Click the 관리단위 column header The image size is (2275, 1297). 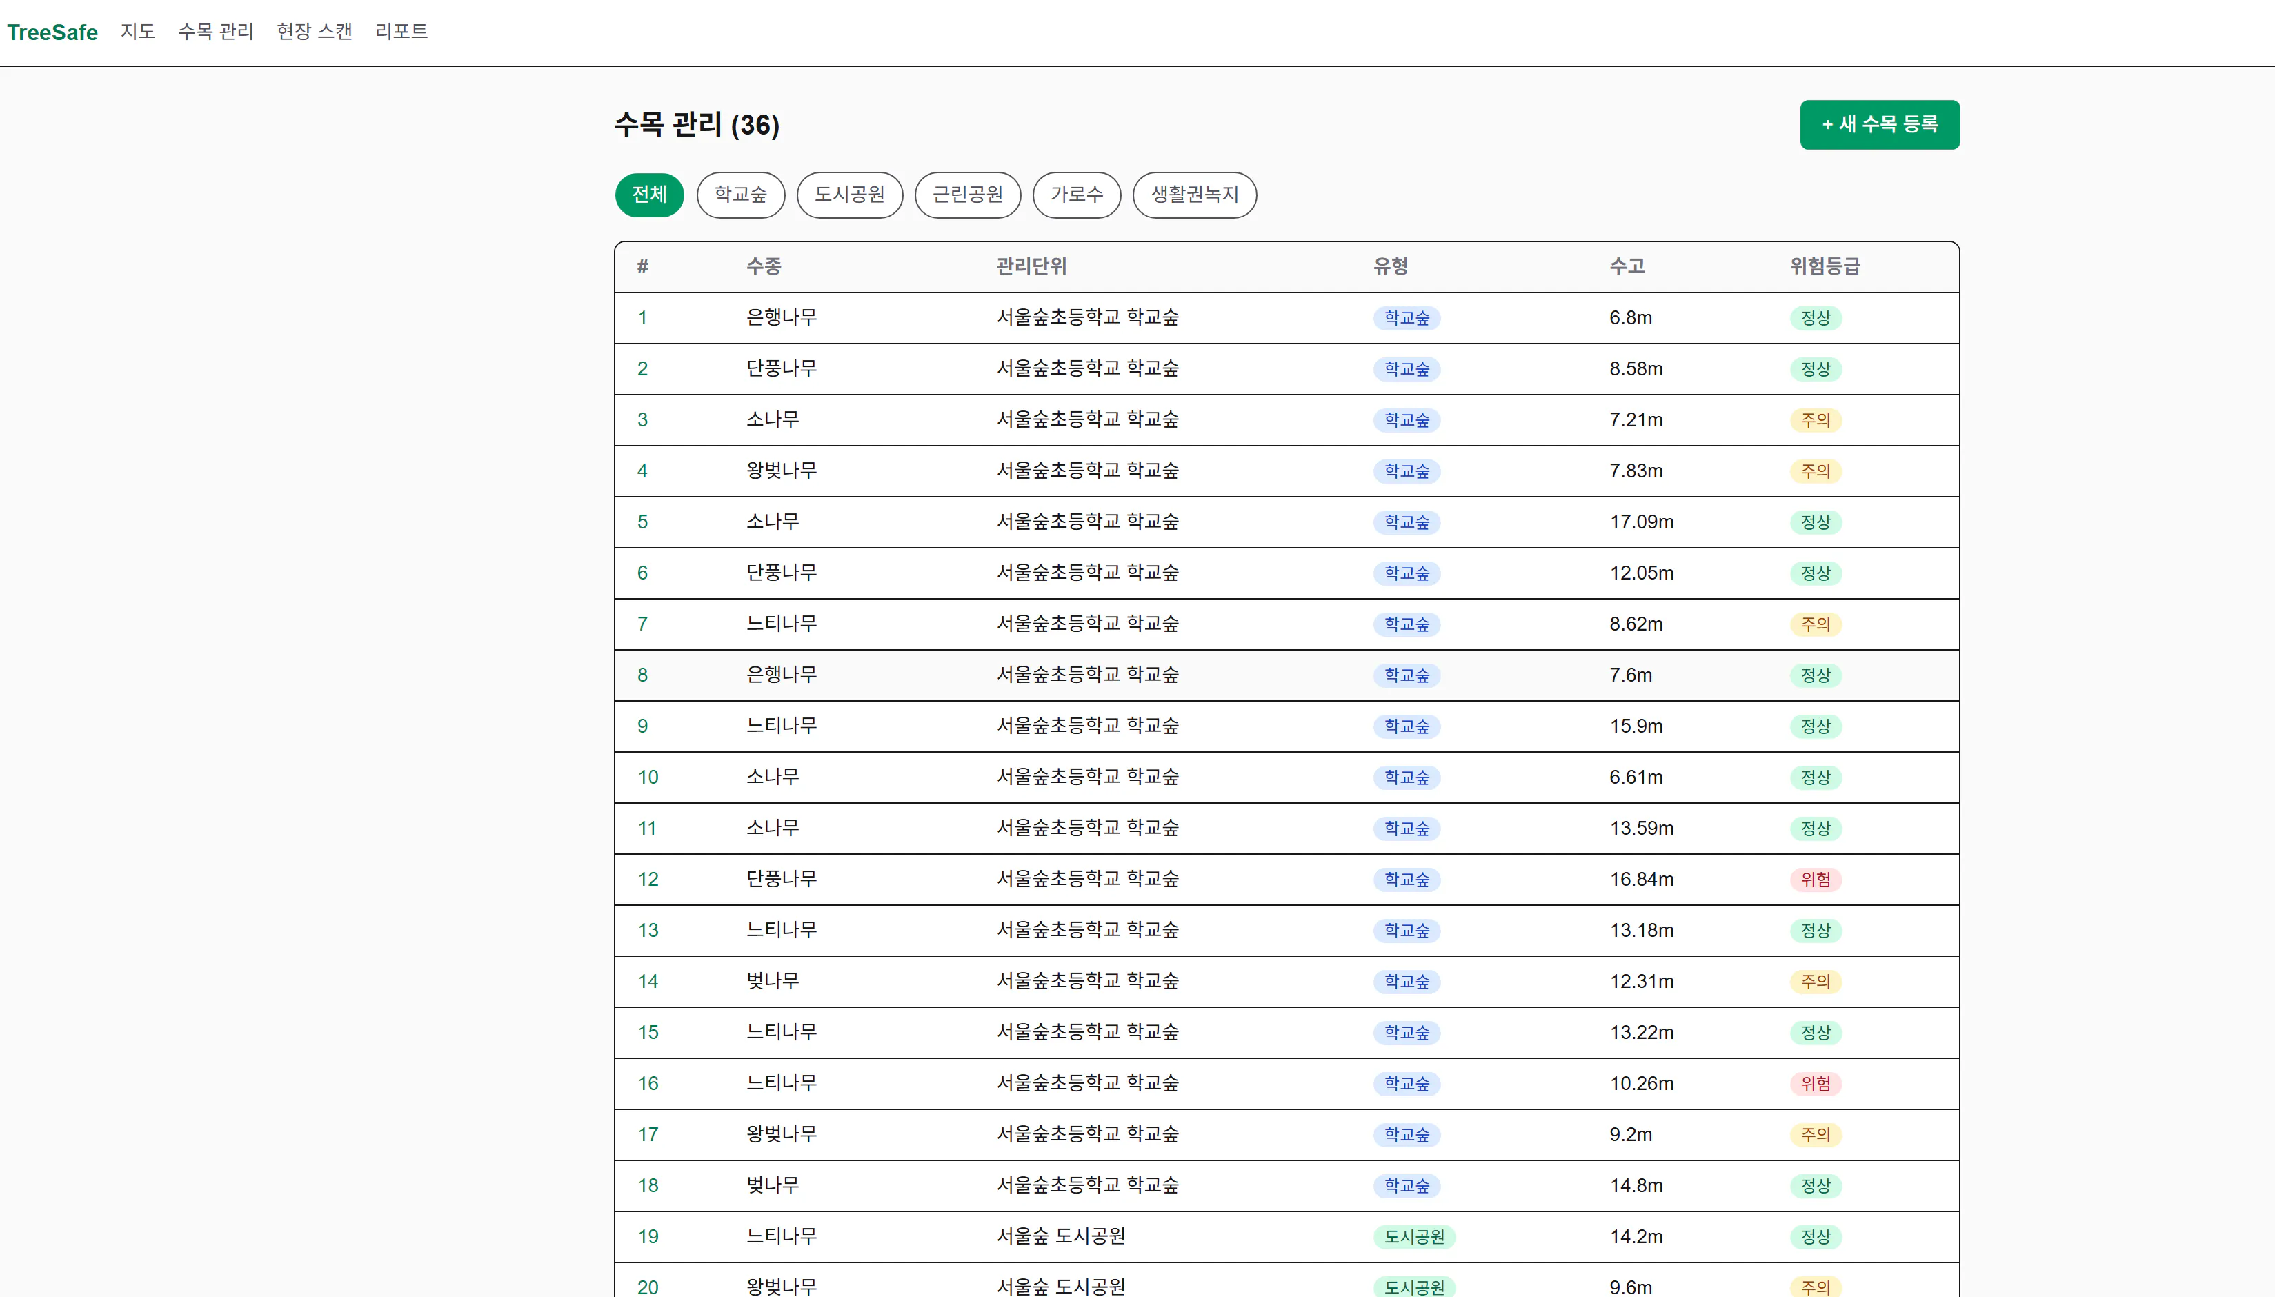pyautogui.click(x=1031, y=266)
